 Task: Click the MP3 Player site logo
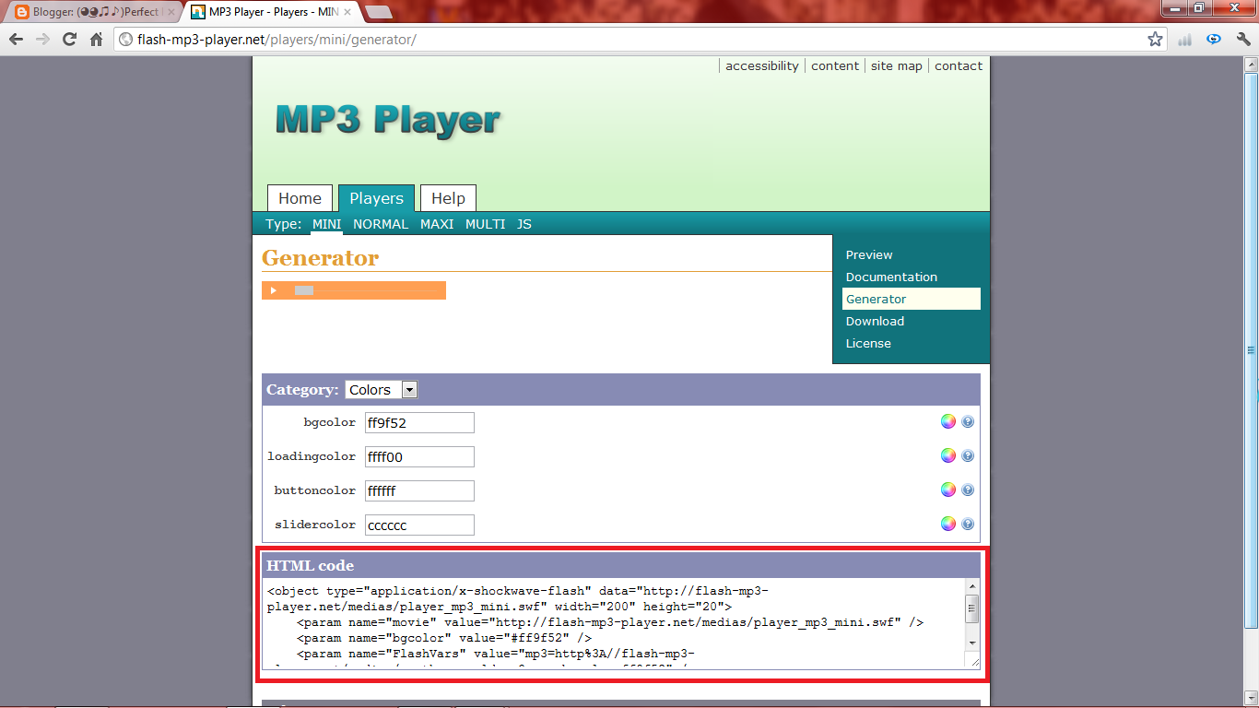click(387, 120)
